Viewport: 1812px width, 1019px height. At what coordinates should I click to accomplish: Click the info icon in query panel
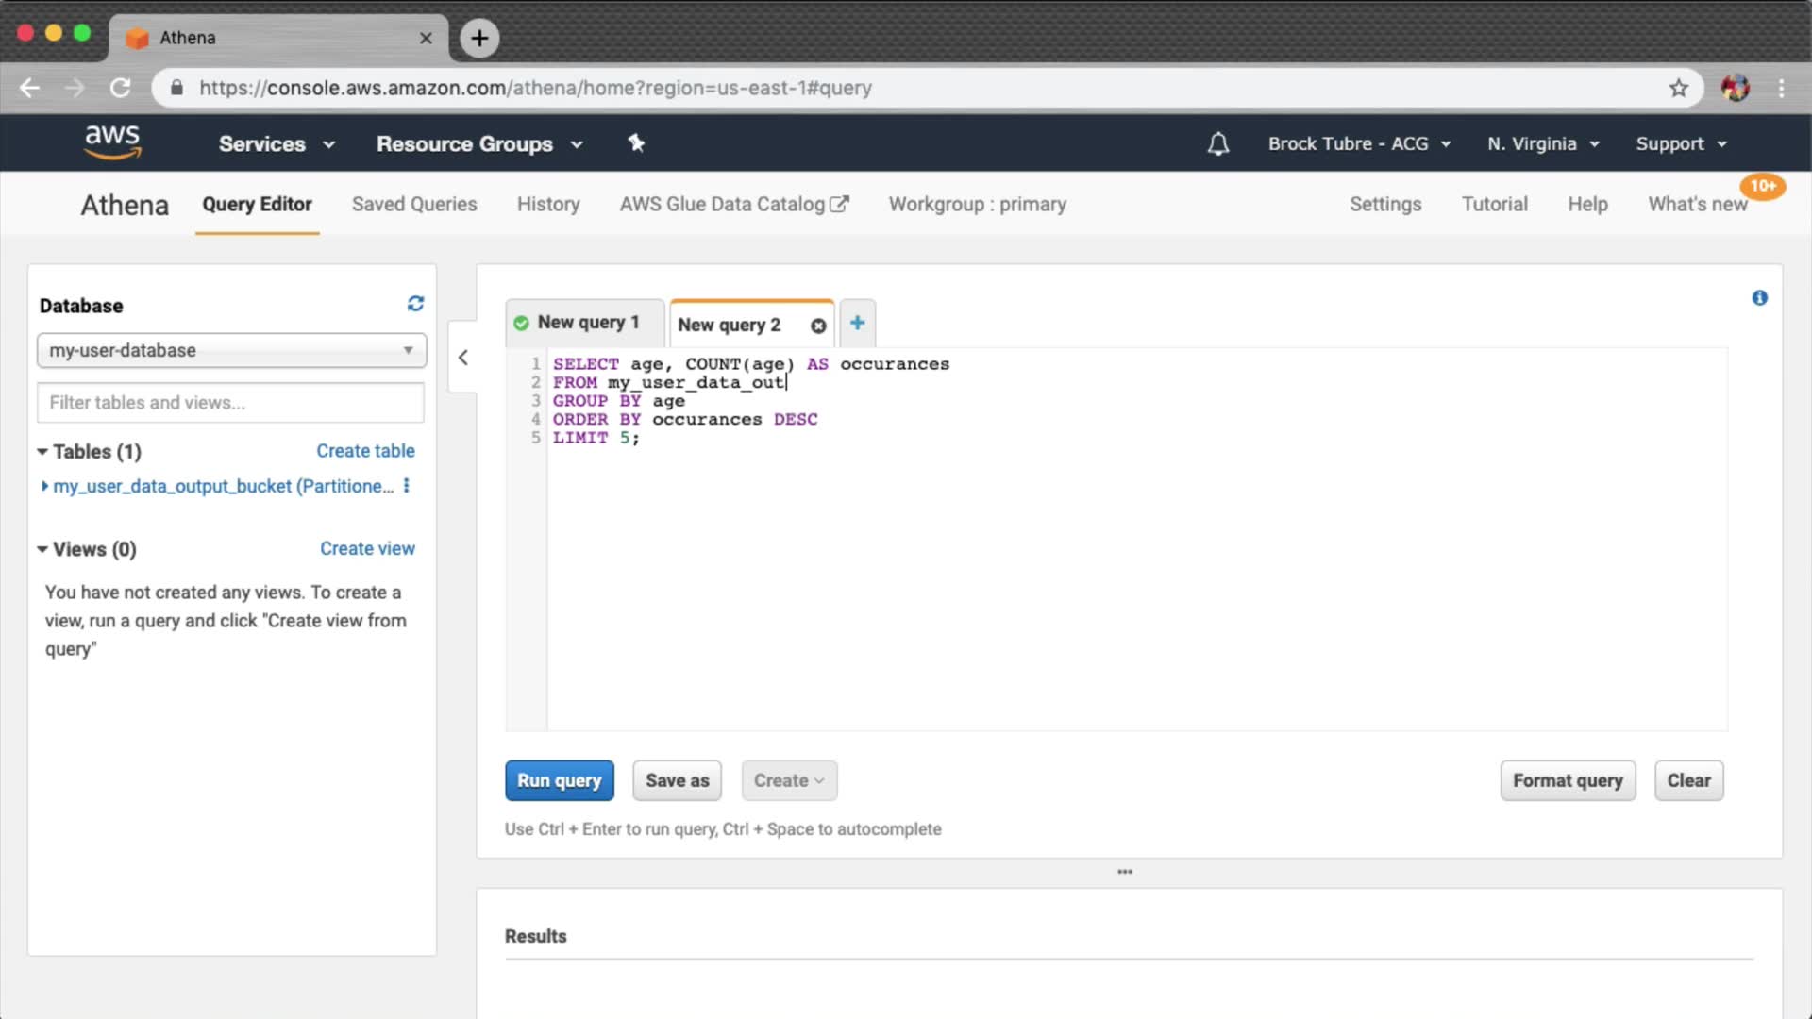[1759, 298]
